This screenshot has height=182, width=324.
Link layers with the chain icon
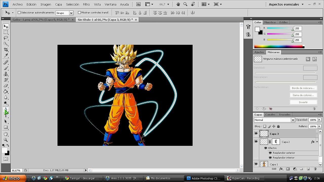[274, 169]
